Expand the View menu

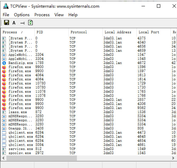[x=59, y=15]
